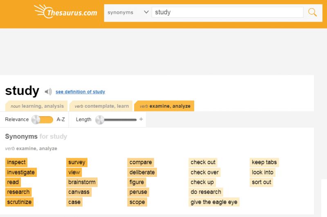
Task: Select the verb contemplate, learn tab
Action: (x=101, y=106)
